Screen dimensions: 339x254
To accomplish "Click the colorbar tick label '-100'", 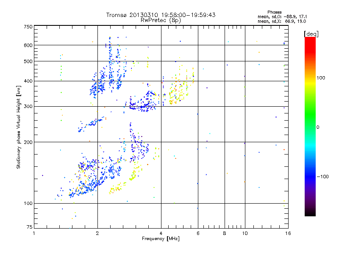I will tap(322, 177).
